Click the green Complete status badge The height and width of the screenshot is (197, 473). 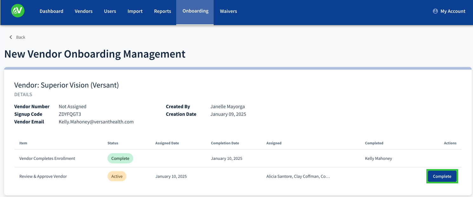(x=120, y=158)
